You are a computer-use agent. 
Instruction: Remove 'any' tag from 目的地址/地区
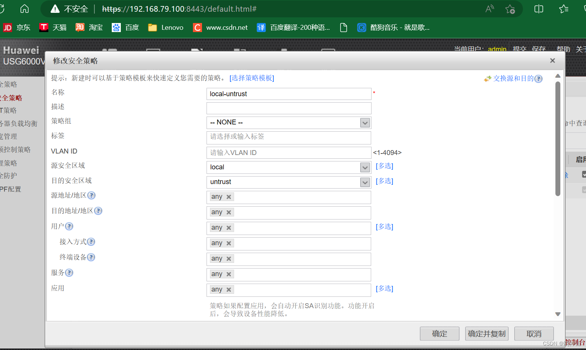pos(229,212)
